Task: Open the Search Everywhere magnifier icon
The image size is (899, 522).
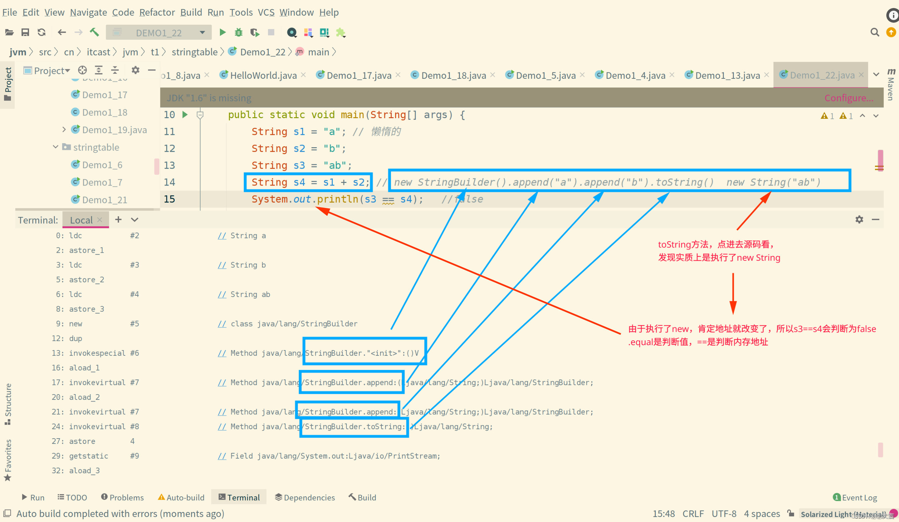Action: click(875, 32)
